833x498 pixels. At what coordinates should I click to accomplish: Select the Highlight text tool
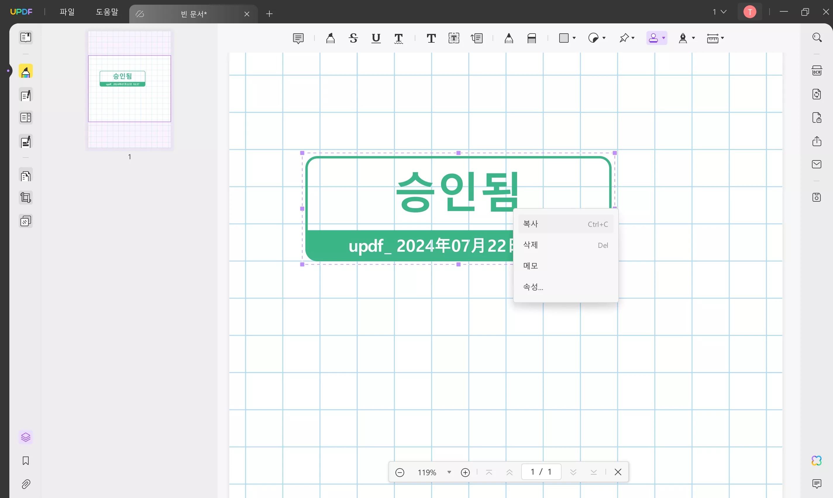pos(331,38)
